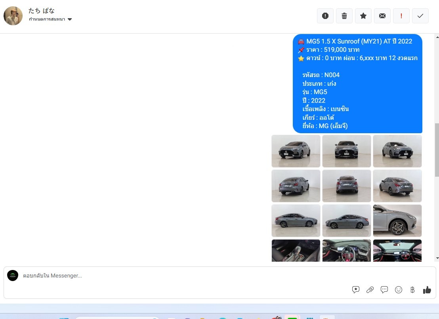Open the close-up wheel photo
This screenshot has height=319, width=439.
click(397, 221)
